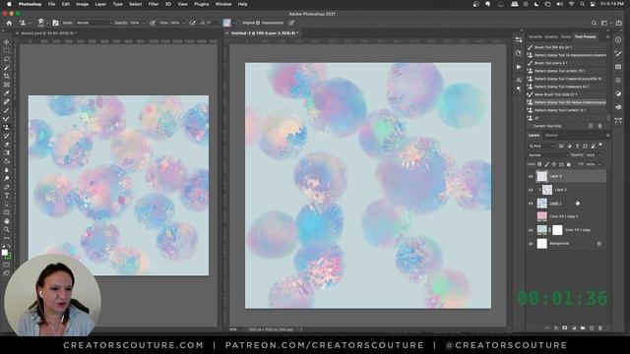Screen dimensions: 630x354
Task: Create new tool preset button
Action: [x=591, y=126]
